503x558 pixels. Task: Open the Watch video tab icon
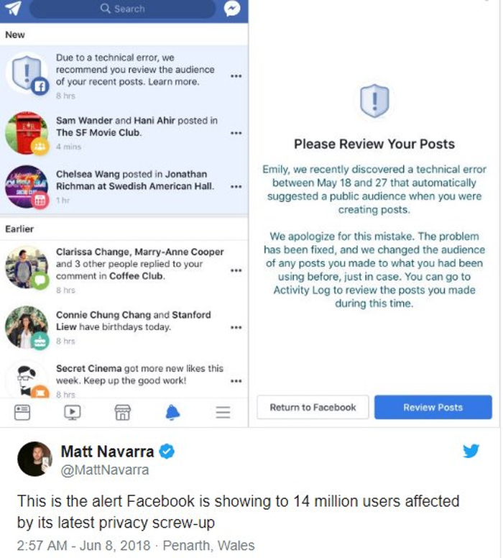(x=73, y=411)
